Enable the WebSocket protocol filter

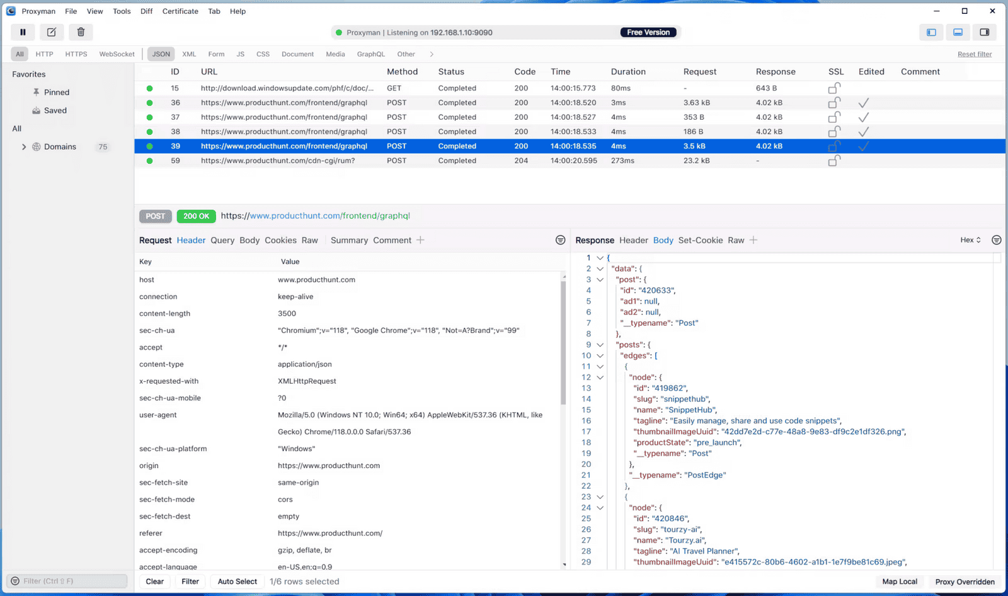(x=117, y=54)
